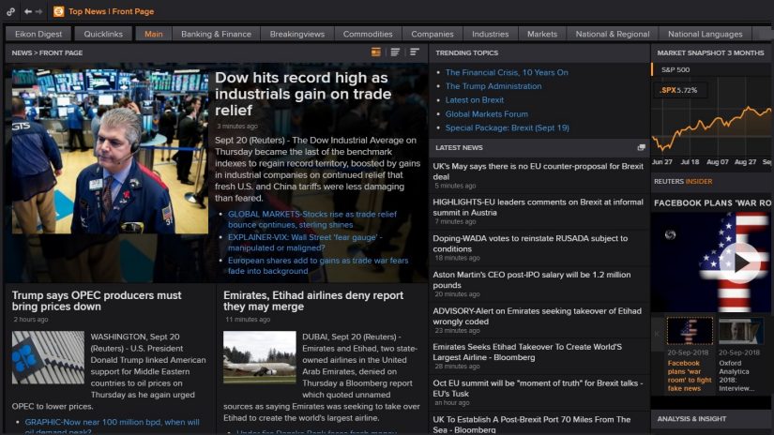Open the Quicklinks tab
This screenshot has height=435, width=774.
coord(103,34)
